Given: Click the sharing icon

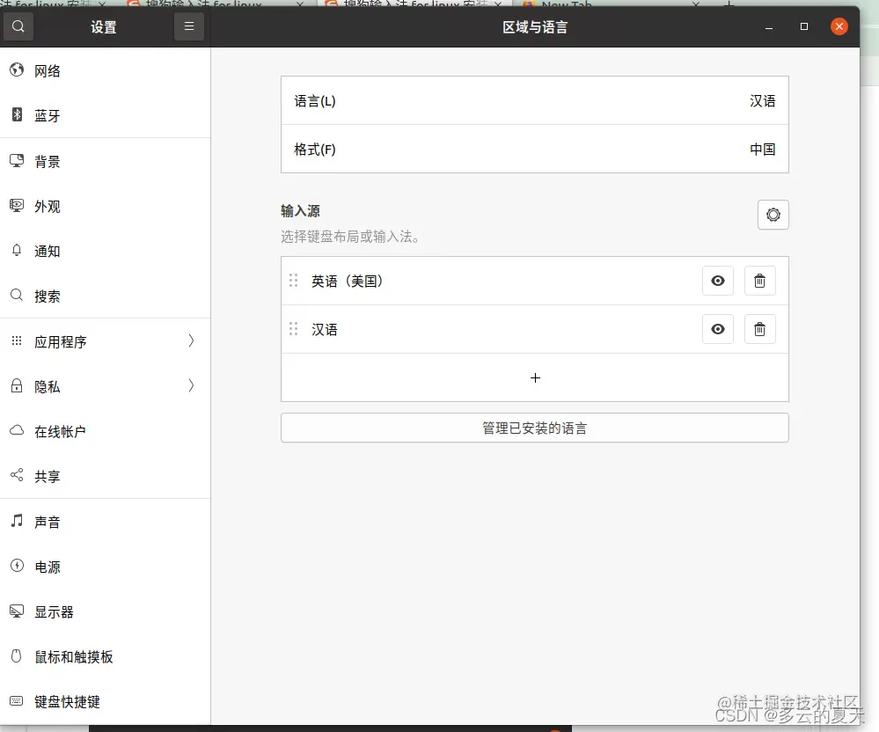Looking at the screenshot, I should point(17,475).
